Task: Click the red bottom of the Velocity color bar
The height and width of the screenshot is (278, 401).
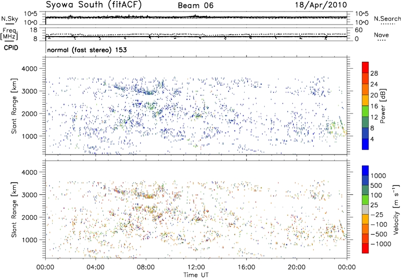Action: [365, 248]
